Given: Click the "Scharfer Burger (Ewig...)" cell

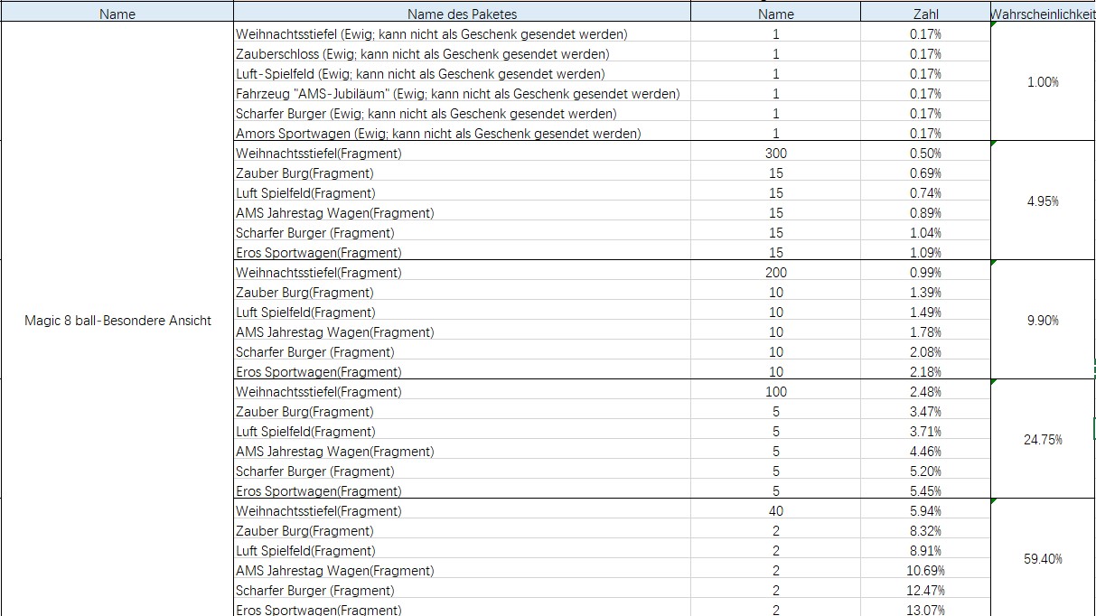Looking at the screenshot, I should pos(462,113).
